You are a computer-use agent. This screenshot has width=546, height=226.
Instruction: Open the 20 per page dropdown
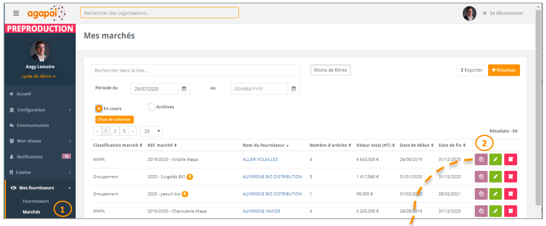coord(151,131)
